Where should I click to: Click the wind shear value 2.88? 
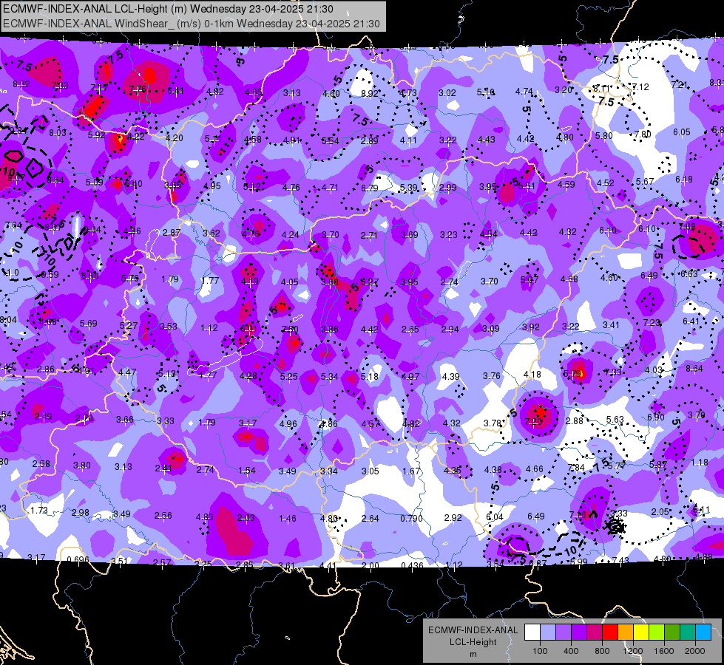(575, 421)
